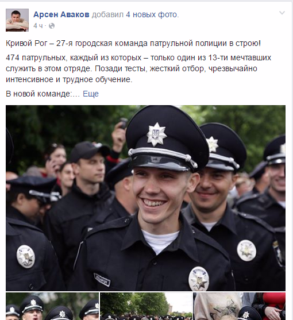The width and height of the screenshot is (293, 320).
Task: Click the raised phone in the photo background
Action: [x=124, y=123]
